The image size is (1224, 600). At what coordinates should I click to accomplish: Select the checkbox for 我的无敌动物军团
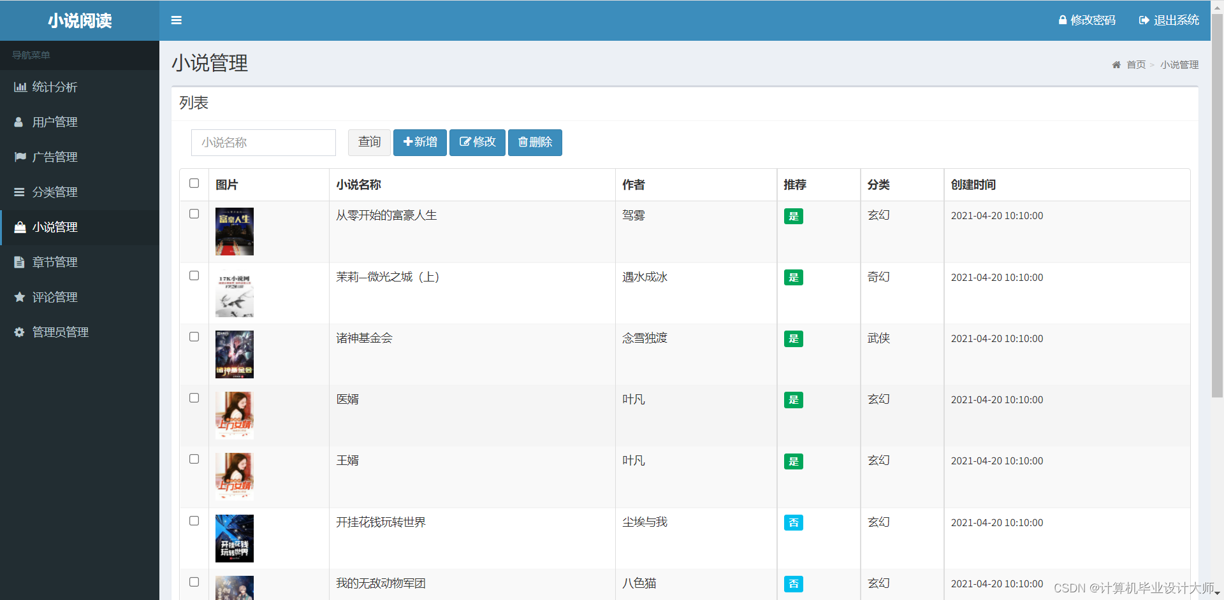(x=194, y=582)
